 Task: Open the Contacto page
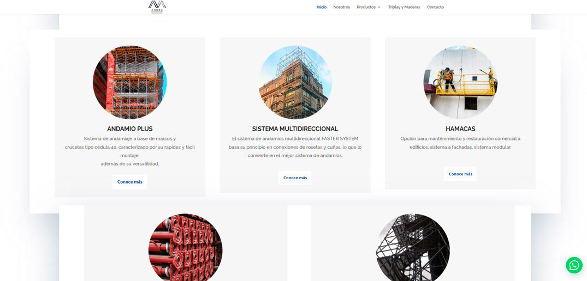point(435,7)
